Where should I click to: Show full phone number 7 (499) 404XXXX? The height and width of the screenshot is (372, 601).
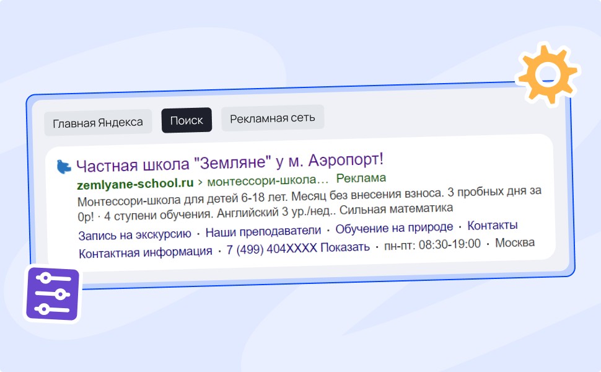[298, 248]
